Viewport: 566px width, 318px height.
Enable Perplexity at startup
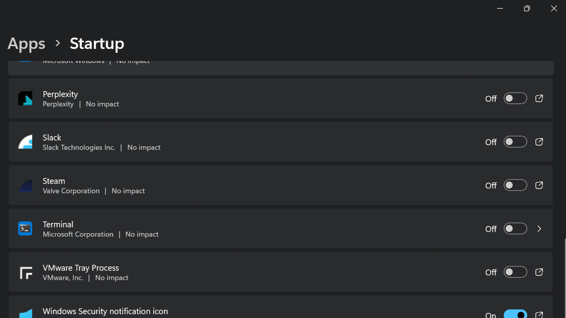(515, 98)
